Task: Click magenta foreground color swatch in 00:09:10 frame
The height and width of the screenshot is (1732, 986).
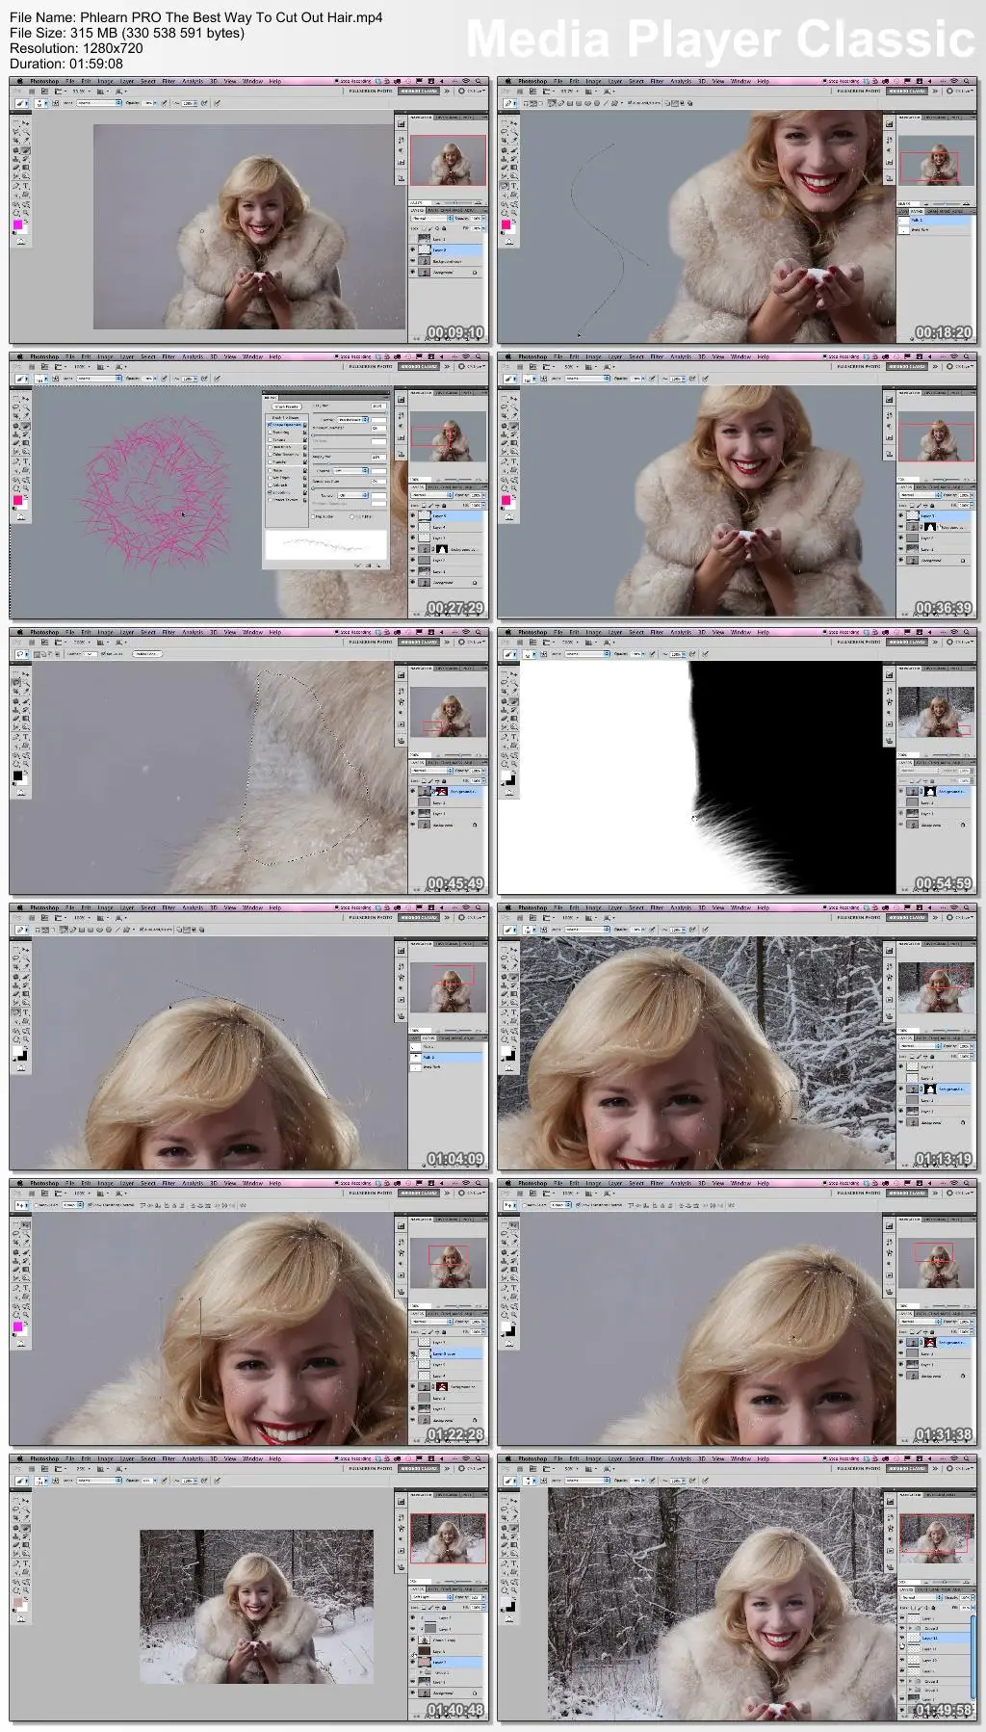Action: [x=17, y=224]
